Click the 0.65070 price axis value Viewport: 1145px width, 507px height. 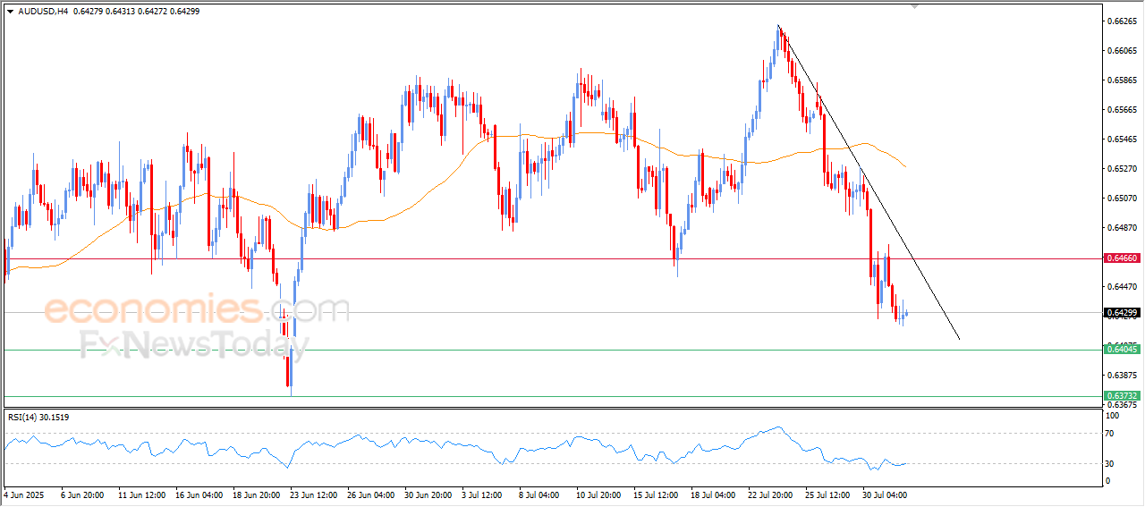1122,198
